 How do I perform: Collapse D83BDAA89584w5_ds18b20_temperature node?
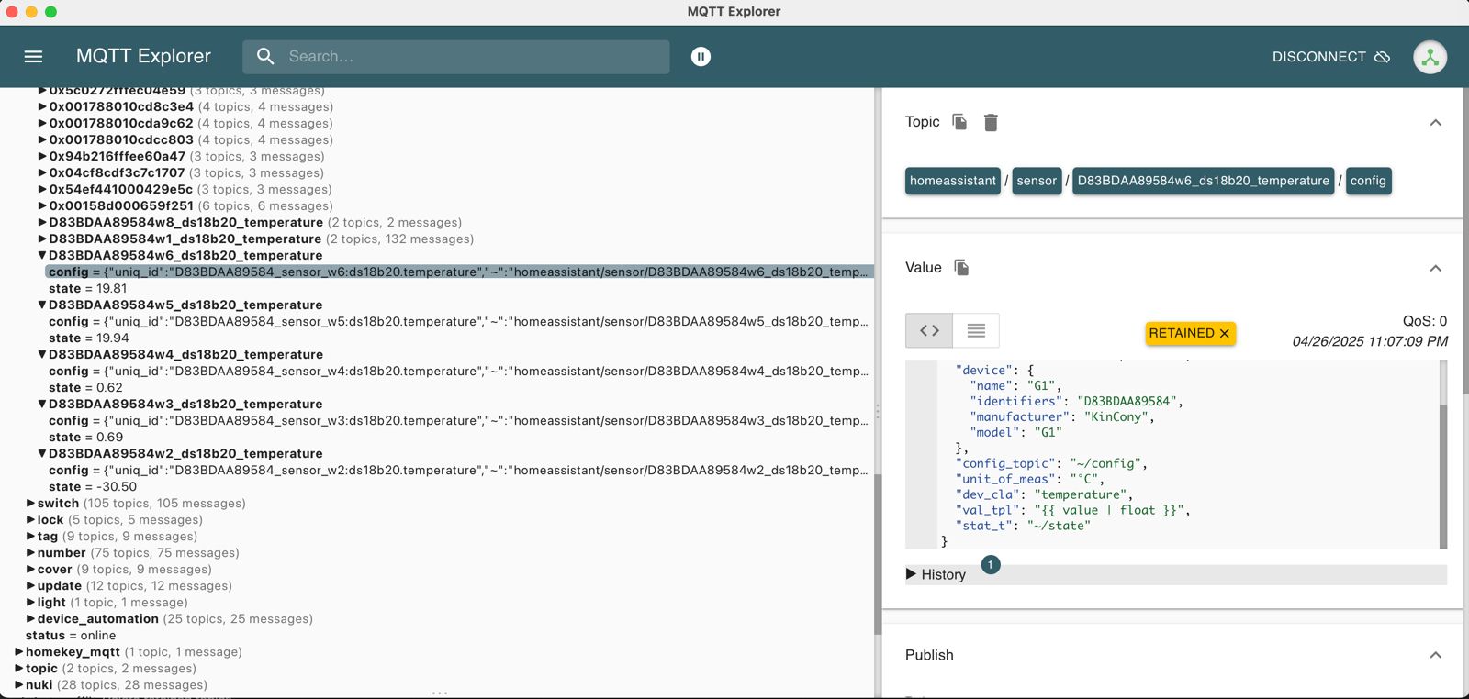[x=42, y=305]
